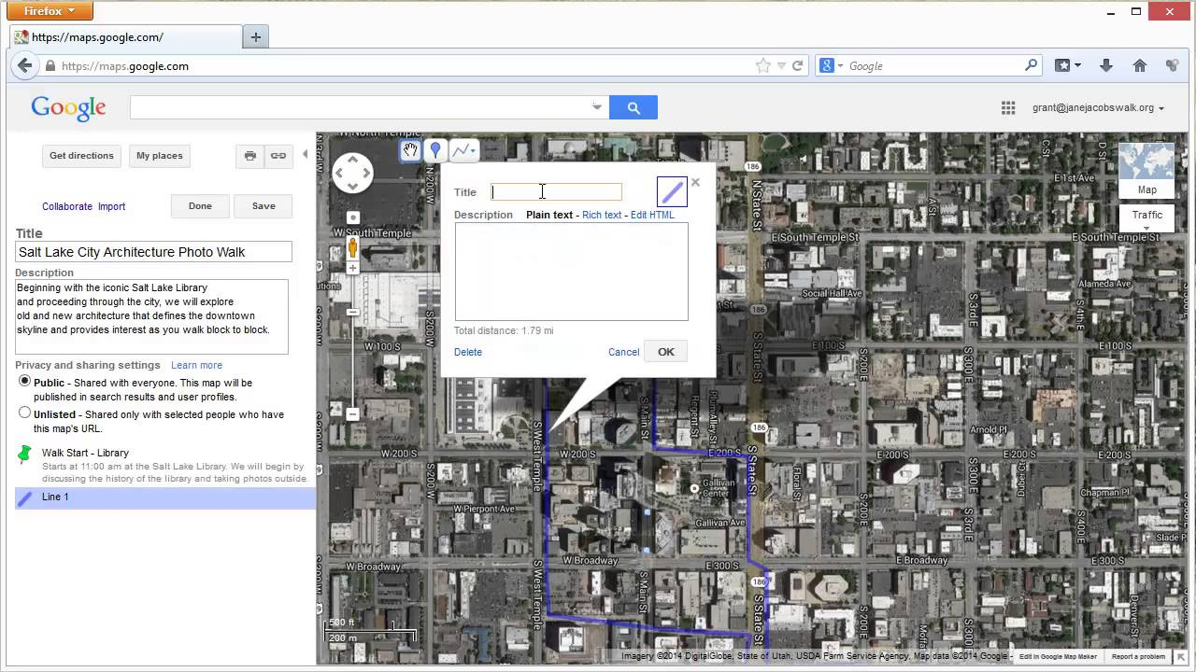Open My places
Image resolution: width=1196 pixels, height=672 pixels.
[x=160, y=156]
